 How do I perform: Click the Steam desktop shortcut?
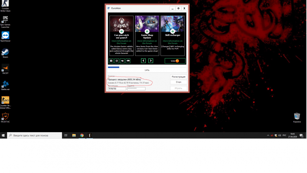pyautogui.click(x=5, y=53)
